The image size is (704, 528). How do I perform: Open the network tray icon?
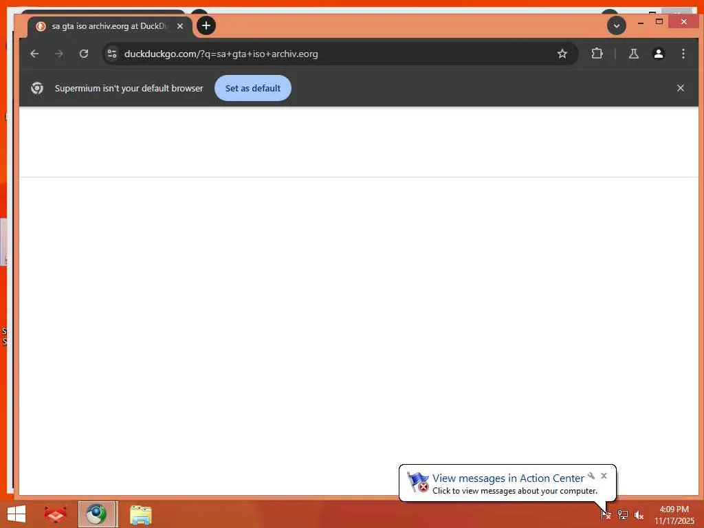[622, 514]
